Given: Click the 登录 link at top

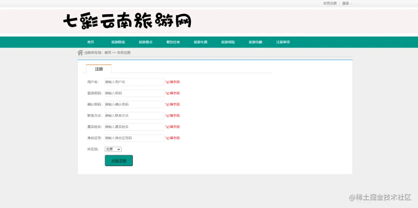Looking at the screenshot, I should (346, 3).
